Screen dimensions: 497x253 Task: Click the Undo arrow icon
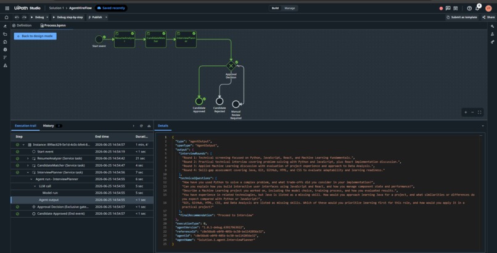pyautogui.click(x=17, y=17)
